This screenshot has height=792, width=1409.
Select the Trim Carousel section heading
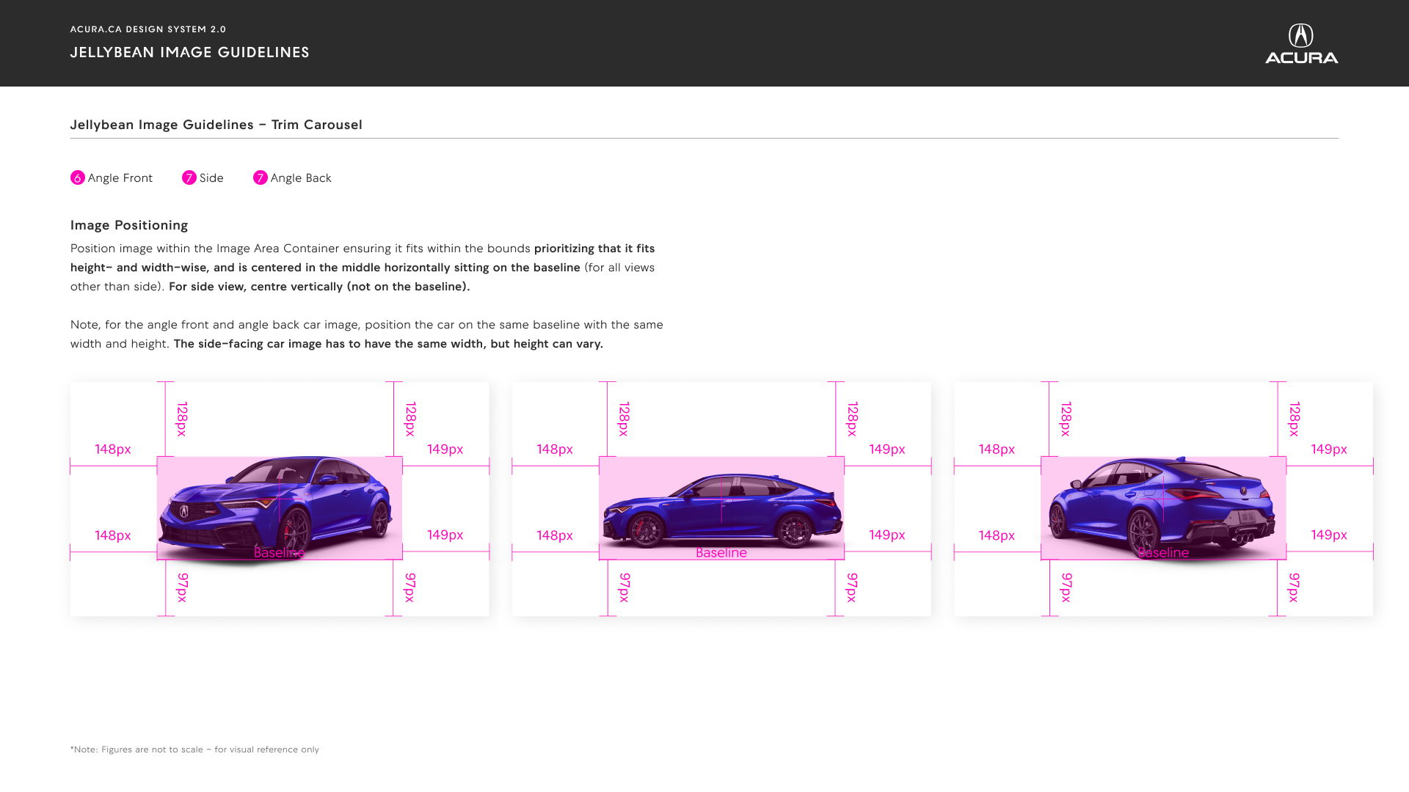pyautogui.click(x=216, y=125)
